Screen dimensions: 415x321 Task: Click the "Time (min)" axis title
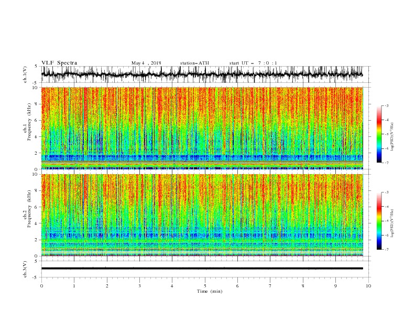tap(210, 291)
